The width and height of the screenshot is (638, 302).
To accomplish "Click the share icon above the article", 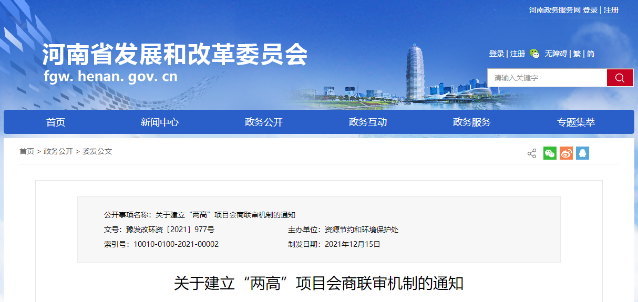I will (x=531, y=153).
